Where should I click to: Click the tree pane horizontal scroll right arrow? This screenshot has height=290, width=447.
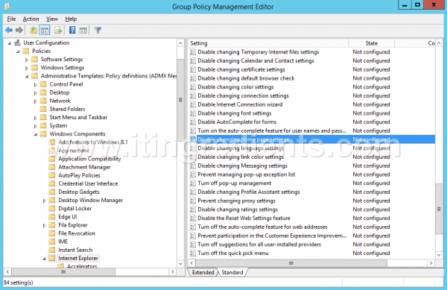[172, 272]
